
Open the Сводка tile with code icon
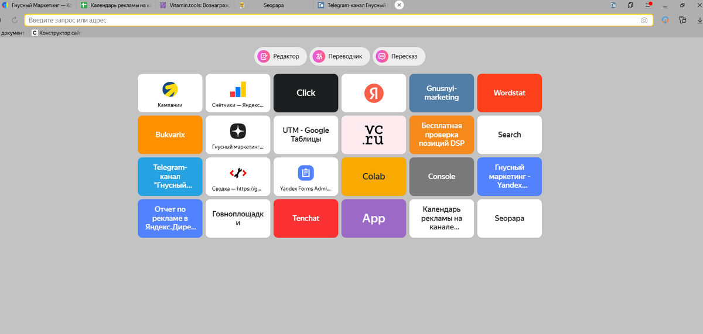238,177
